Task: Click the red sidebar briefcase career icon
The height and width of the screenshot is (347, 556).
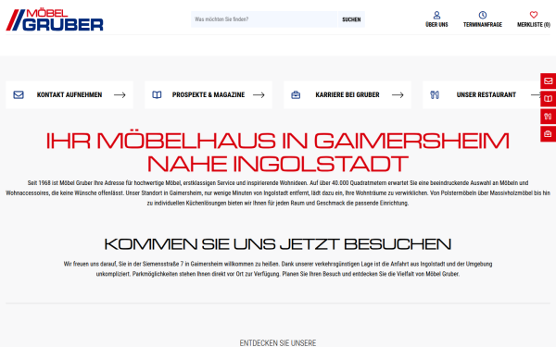Action: click(x=549, y=134)
